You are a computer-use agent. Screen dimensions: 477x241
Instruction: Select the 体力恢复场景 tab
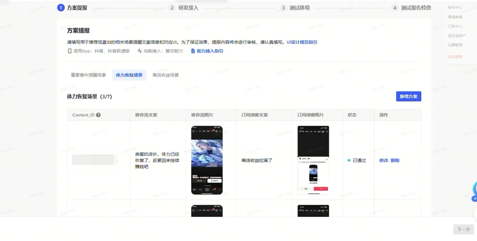click(x=129, y=75)
